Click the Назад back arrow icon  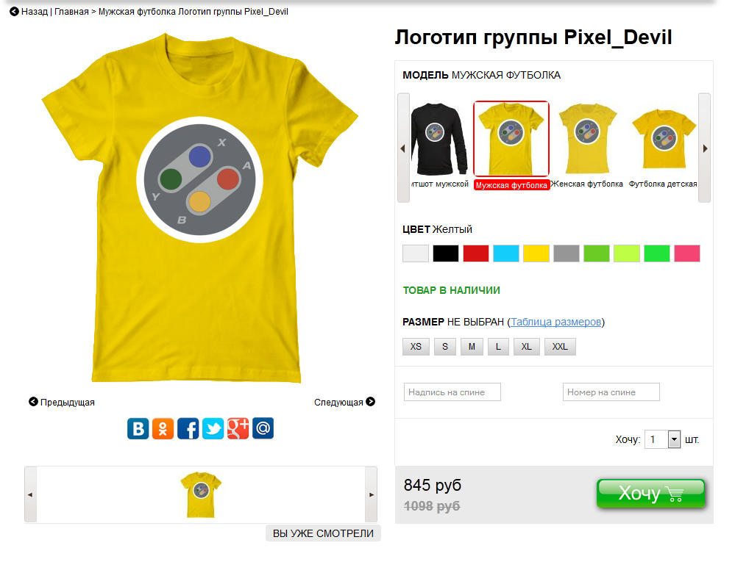click(x=14, y=11)
